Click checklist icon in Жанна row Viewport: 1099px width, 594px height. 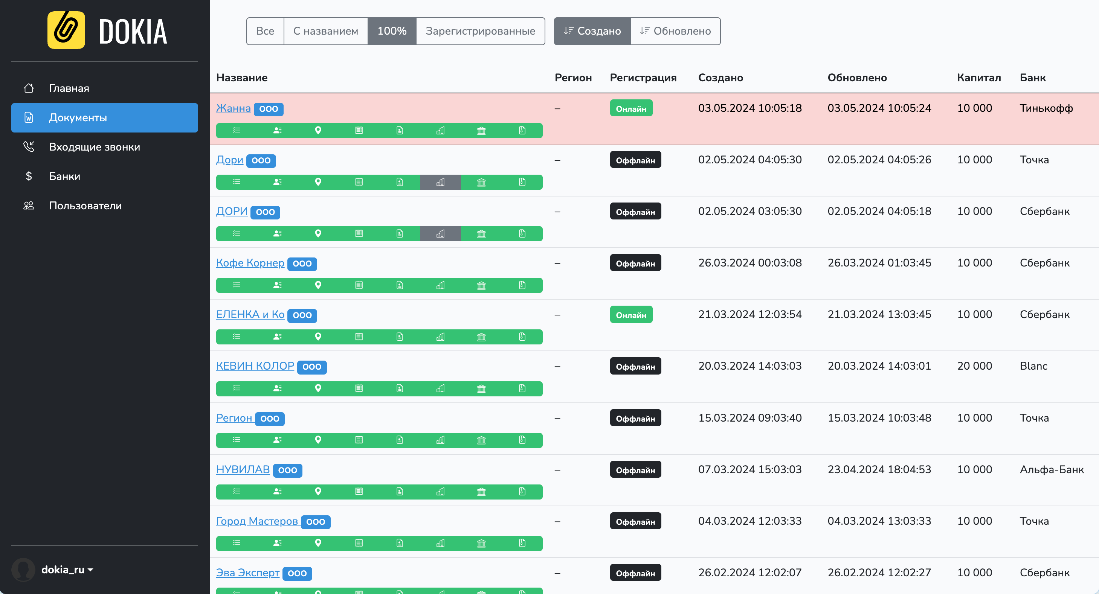tap(237, 131)
